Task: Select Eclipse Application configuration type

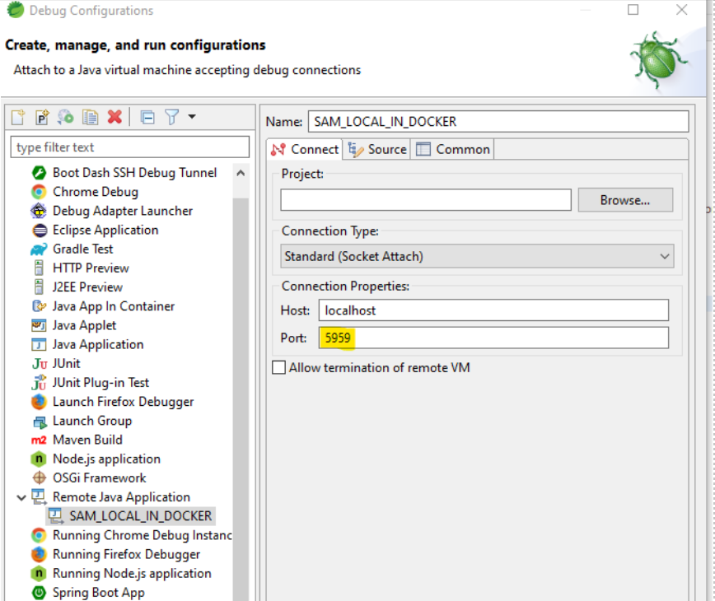Action: coord(105,230)
